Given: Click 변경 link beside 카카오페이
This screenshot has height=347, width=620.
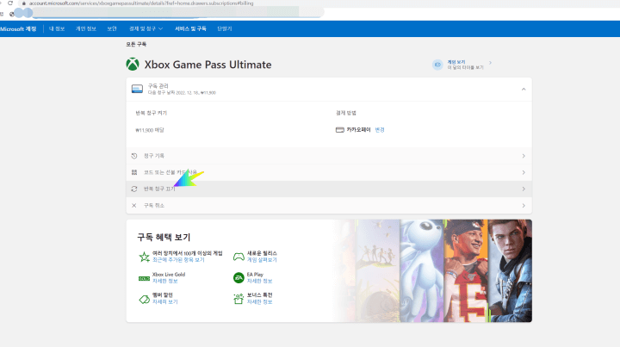Looking at the screenshot, I should 380,130.
